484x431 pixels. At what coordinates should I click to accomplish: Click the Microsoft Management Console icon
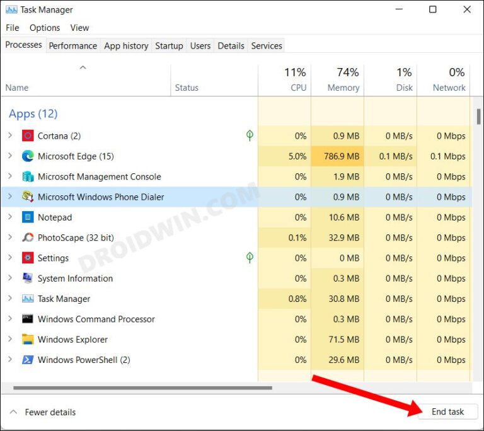(x=28, y=176)
